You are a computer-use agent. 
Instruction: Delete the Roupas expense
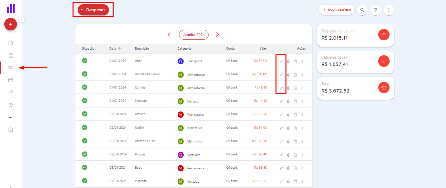tap(295, 155)
